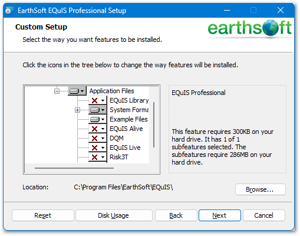Open install options for EQuIS Alive
The height and width of the screenshot is (236, 300).
[x=97, y=129]
